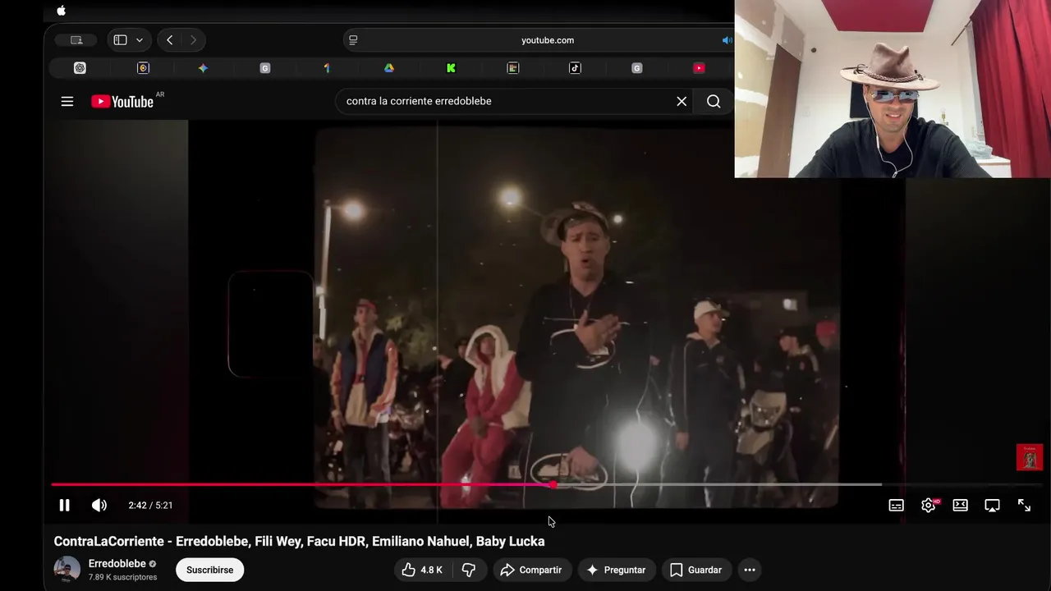The width and height of the screenshot is (1051, 591).
Task: Open AirPlay from the video player
Action: 992,505
